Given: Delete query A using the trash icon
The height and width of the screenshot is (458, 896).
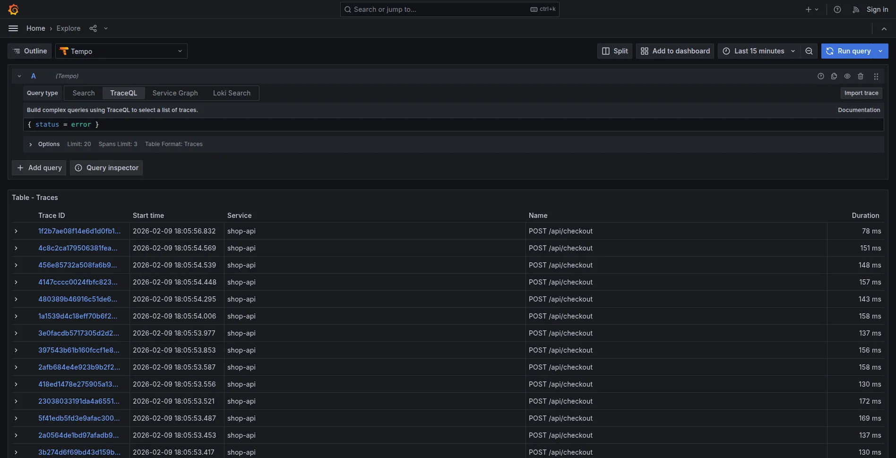Looking at the screenshot, I should (861, 76).
